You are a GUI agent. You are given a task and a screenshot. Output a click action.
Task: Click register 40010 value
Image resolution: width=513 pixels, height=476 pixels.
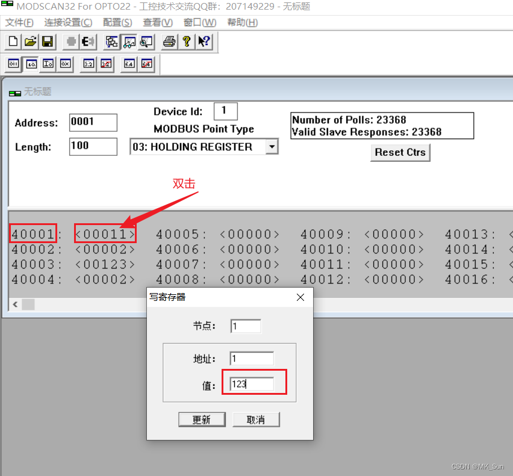tap(394, 250)
